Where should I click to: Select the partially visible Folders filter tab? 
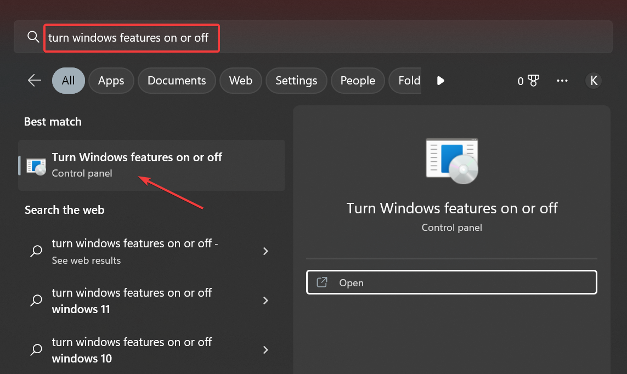pos(405,80)
